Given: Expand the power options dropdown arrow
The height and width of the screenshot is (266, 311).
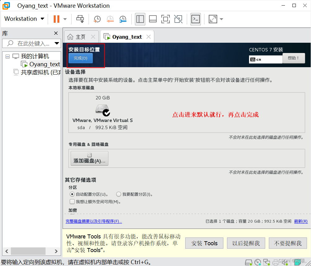Looking at the screenshot, I should click(x=65, y=19).
